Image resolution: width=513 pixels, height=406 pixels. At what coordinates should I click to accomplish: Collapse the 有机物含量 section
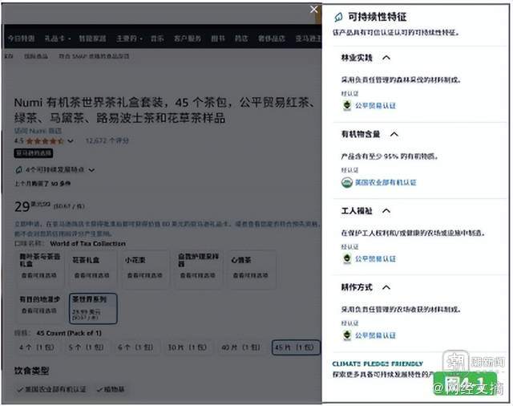tap(394, 134)
